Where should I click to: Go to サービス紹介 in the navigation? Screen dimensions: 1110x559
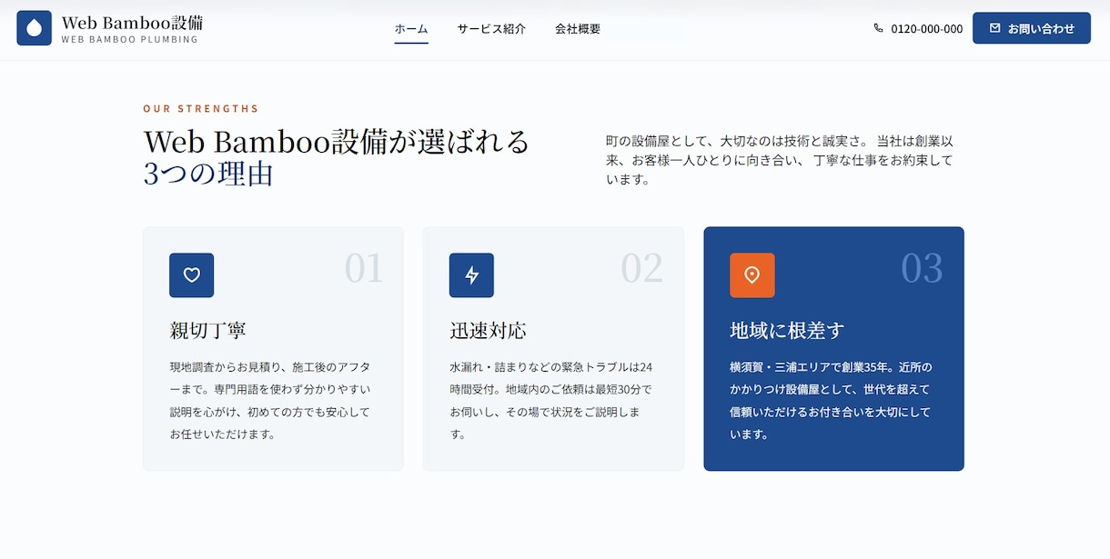491,28
